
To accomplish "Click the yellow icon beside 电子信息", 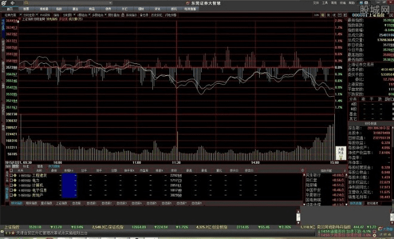I will click(x=14, y=190).
